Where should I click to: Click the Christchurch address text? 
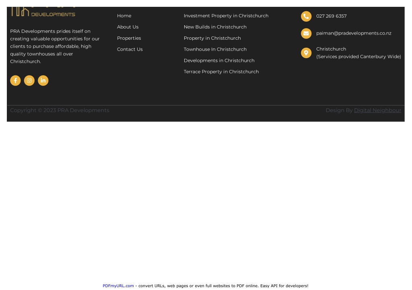click(x=358, y=53)
